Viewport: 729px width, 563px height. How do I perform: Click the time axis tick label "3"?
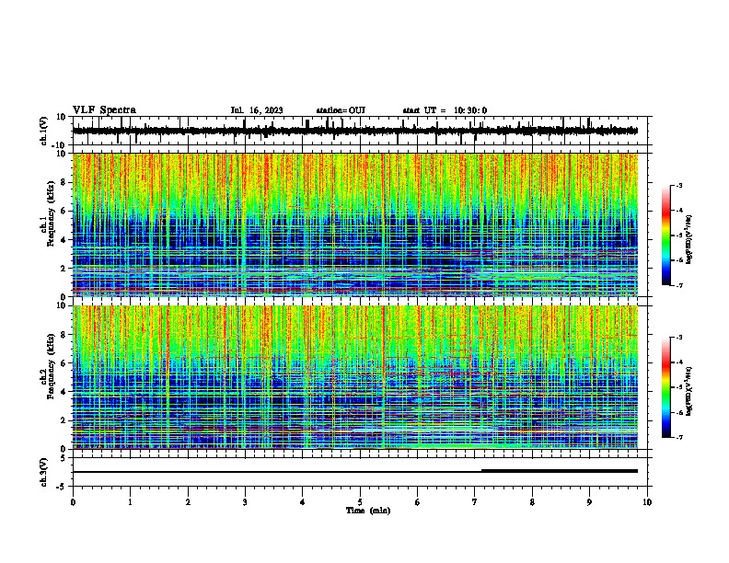[x=245, y=502]
